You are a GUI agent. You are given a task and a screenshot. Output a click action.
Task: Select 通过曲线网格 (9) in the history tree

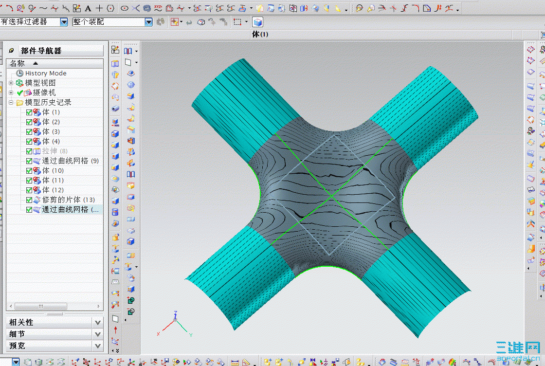pos(70,161)
